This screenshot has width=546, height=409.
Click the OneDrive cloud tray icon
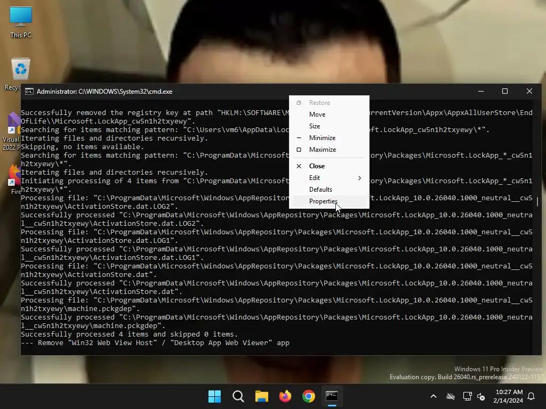[x=451, y=396]
